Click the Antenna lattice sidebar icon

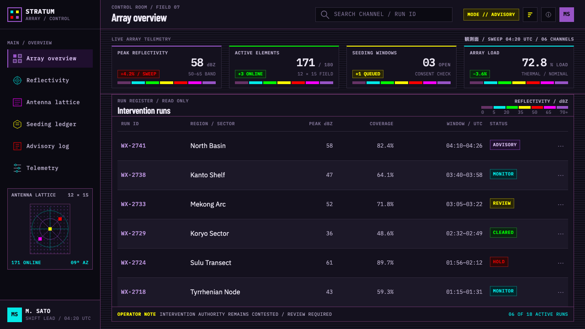17,102
